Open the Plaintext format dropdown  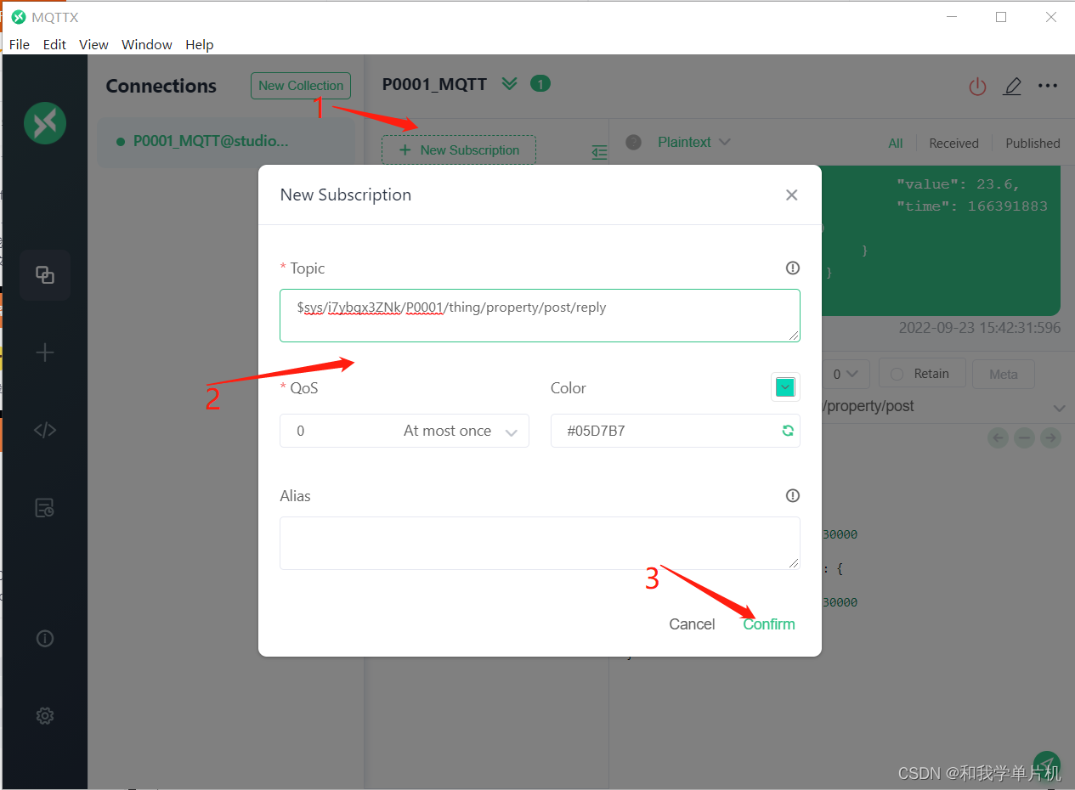coord(694,143)
